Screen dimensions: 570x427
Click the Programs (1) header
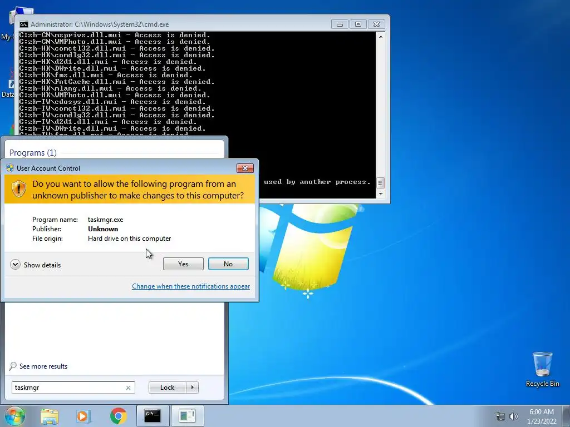(x=33, y=152)
